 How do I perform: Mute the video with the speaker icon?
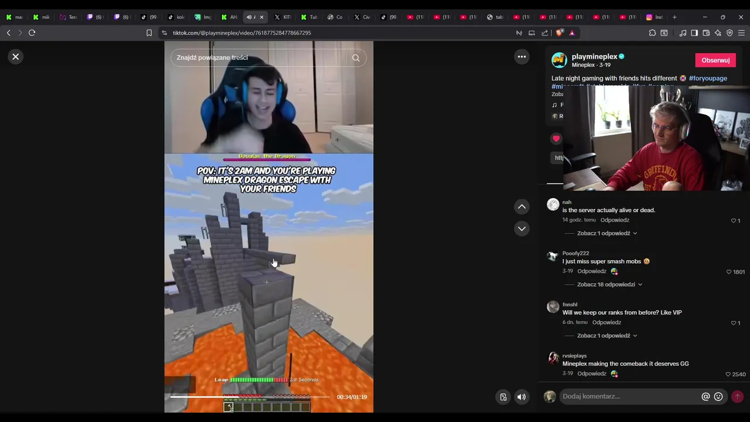coord(521,397)
